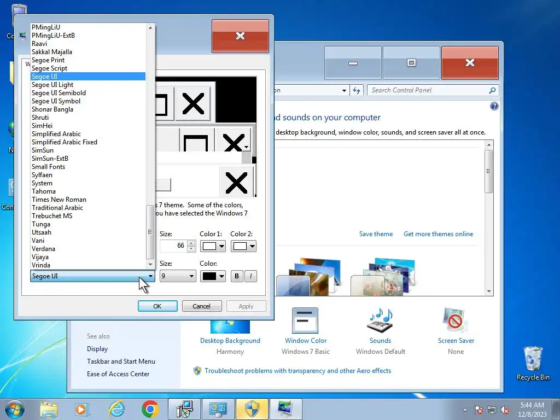This screenshot has width=560, height=420.
Task: Open Get more themes online link
Action: coord(438,234)
